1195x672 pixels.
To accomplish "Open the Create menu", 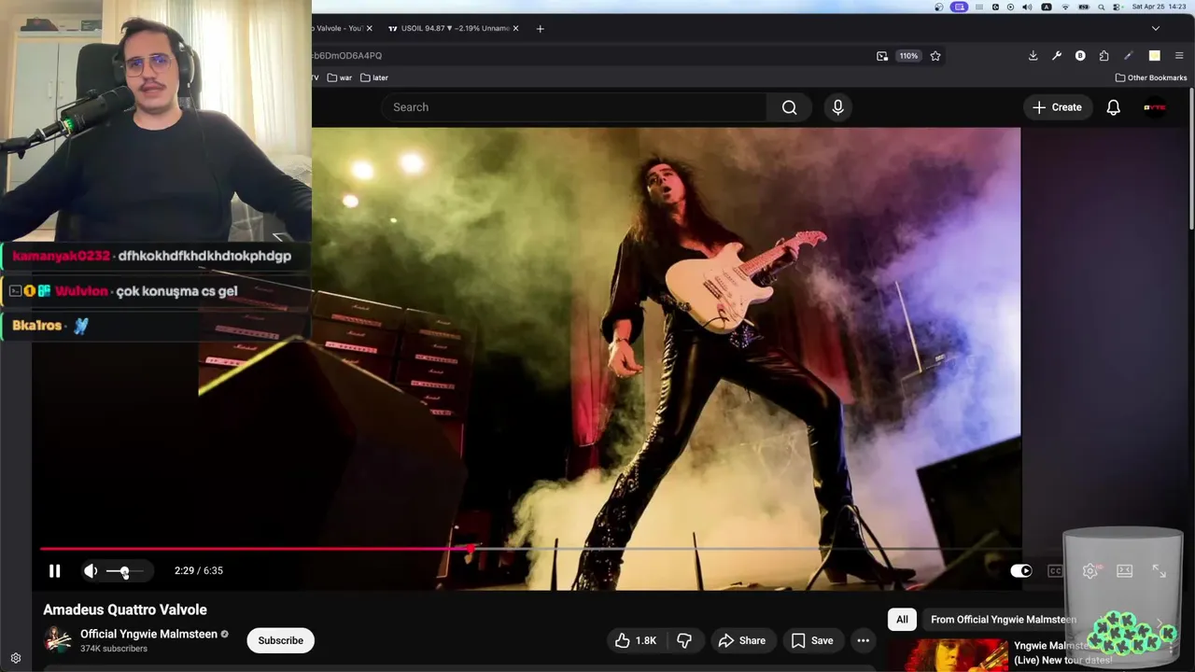I will pos(1057,107).
